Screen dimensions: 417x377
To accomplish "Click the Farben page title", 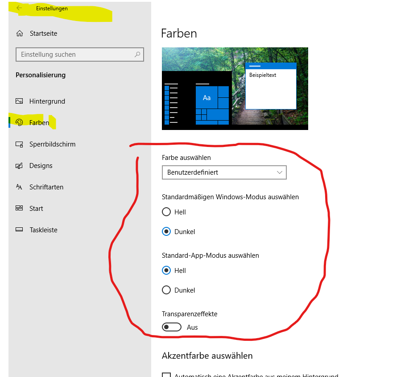I will (179, 34).
